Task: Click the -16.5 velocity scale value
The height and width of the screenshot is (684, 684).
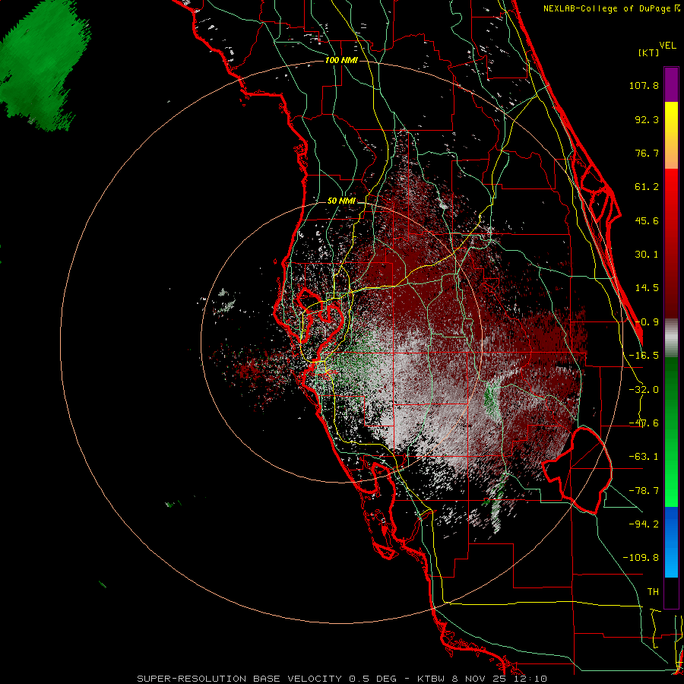Action: tap(644, 356)
